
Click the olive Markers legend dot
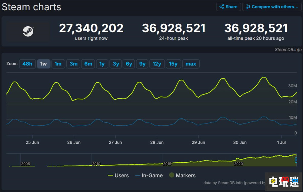172,175
